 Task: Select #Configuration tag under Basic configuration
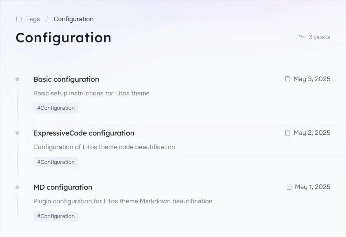[x=56, y=108]
